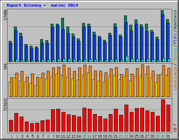
Task: Click the yellow "Wstępy" legend label
Action: (175, 55)
